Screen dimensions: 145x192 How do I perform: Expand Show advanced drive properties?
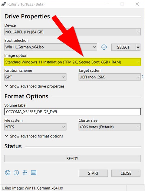tap(35, 86)
